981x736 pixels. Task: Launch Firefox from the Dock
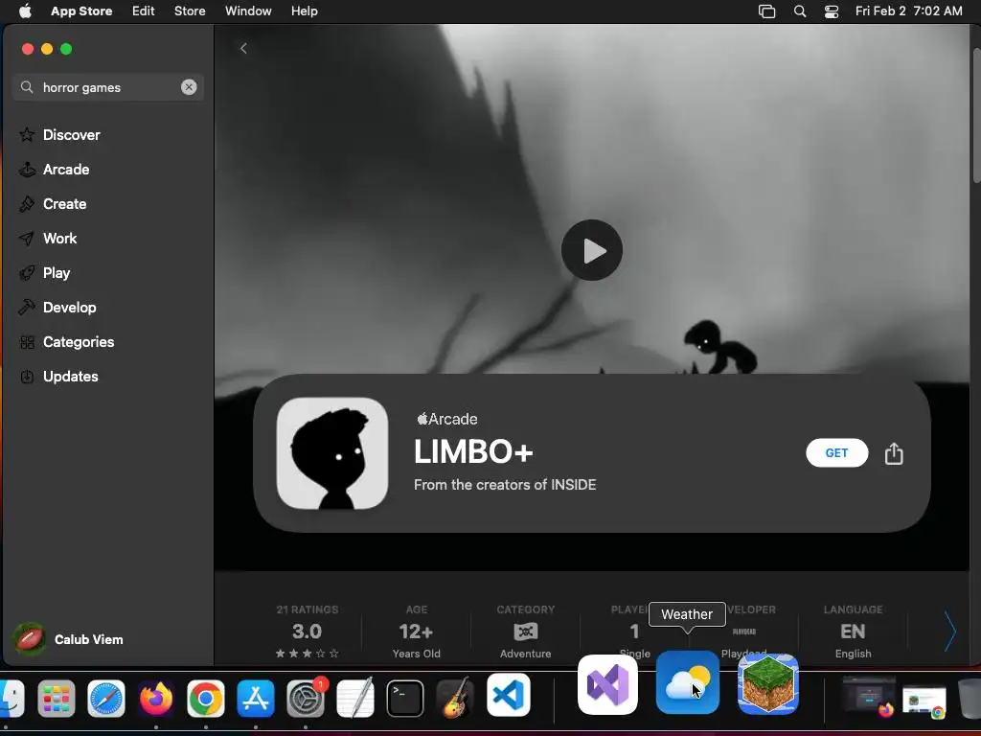(156, 699)
